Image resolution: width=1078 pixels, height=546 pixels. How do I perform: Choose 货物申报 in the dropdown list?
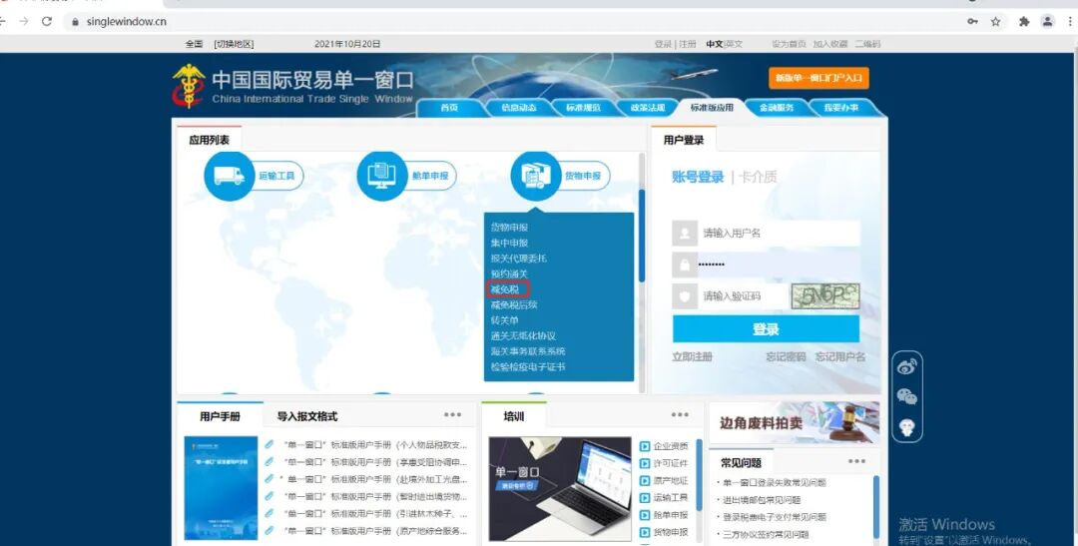tap(509, 227)
